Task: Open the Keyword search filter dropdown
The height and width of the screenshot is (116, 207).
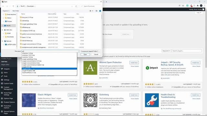Action: (x=166, y=51)
